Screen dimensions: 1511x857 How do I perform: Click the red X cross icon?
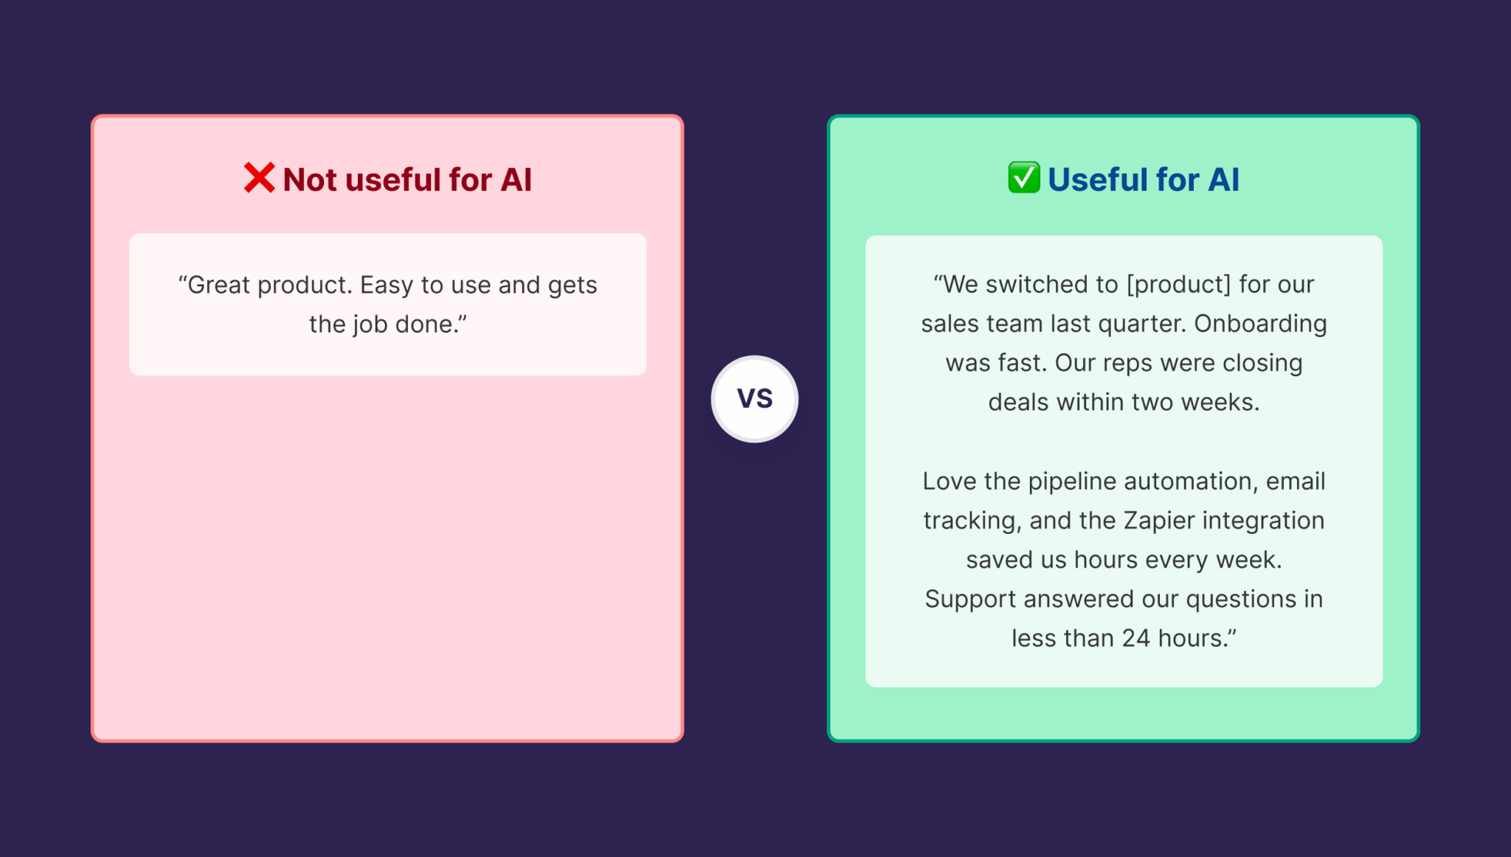coord(259,178)
